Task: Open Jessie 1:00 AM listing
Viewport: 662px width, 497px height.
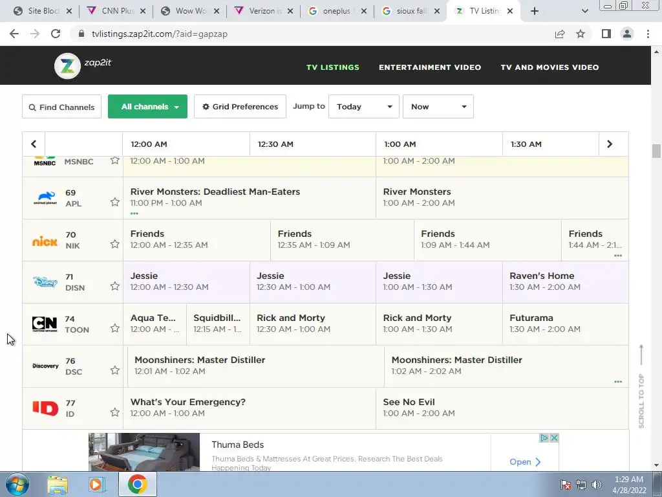Action: pos(439,282)
